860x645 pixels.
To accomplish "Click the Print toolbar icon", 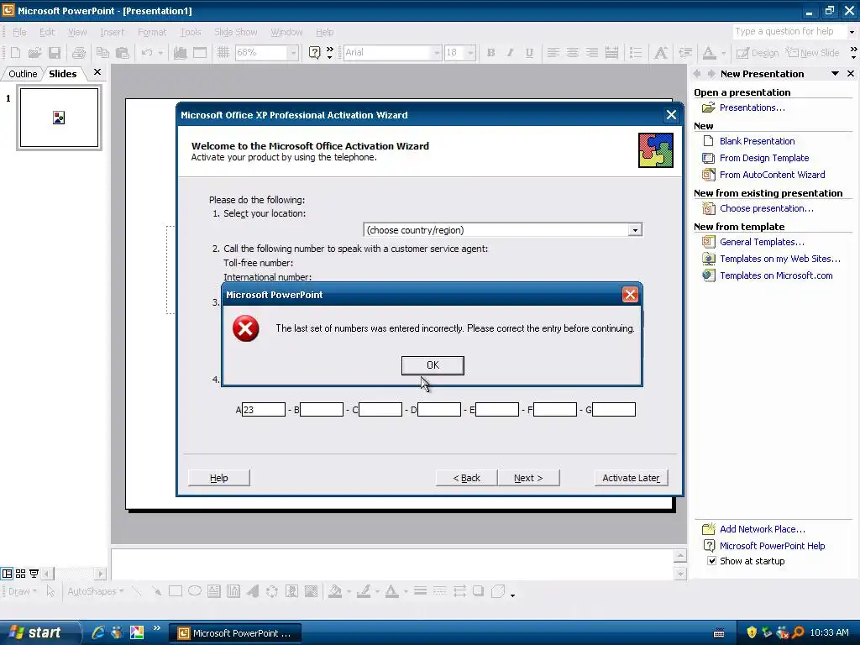I will [79, 53].
